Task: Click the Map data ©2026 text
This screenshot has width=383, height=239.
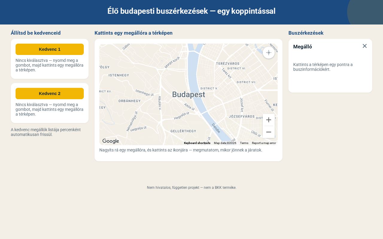Action: point(225,143)
